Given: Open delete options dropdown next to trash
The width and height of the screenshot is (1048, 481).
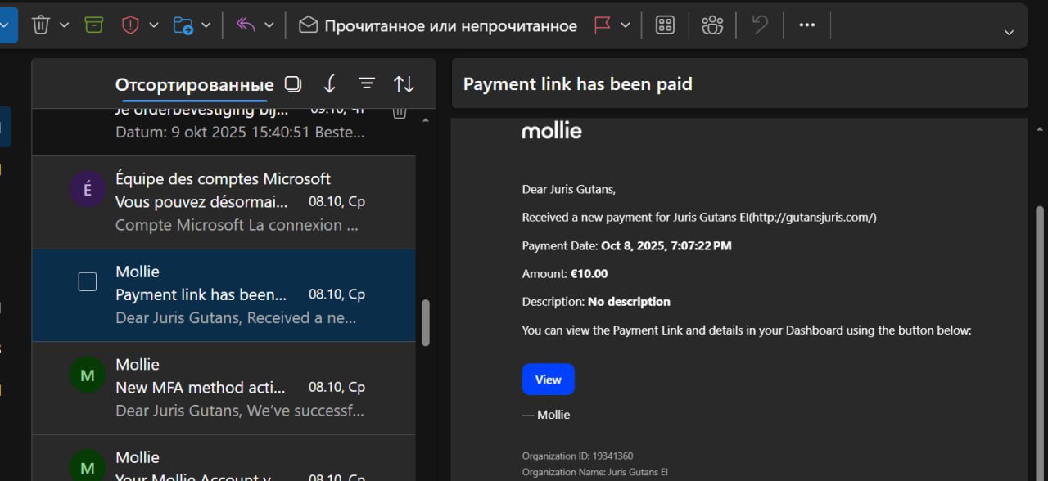Looking at the screenshot, I should click(x=65, y=25).
